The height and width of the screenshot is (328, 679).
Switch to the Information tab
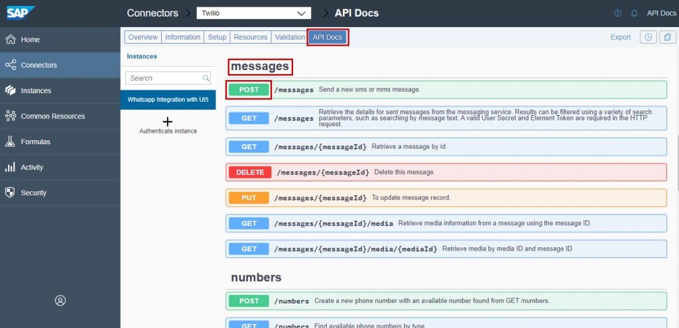pyautogui.click(x=183, y=37)
